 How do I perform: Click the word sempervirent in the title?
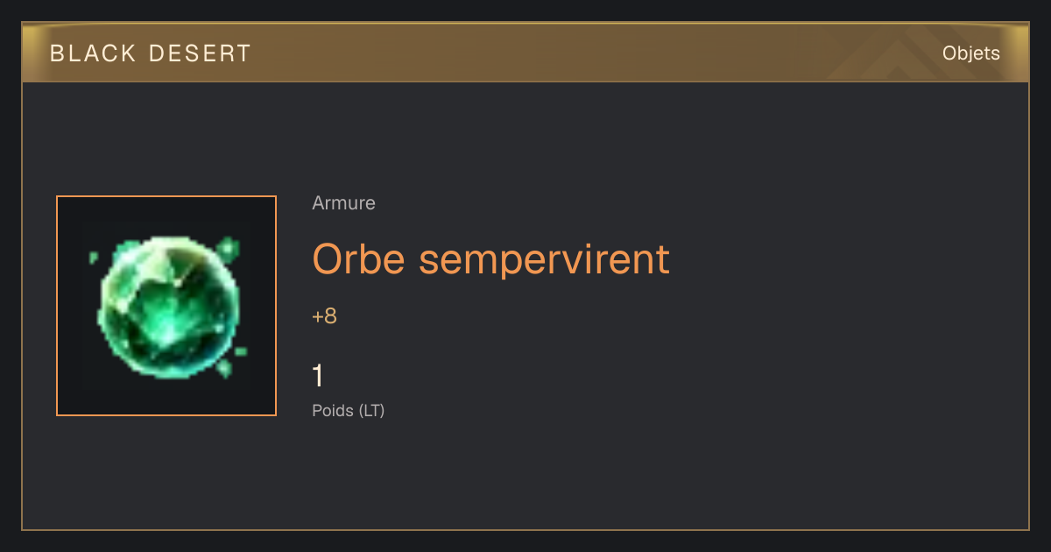pyautogui.click(x=544, y=260)
